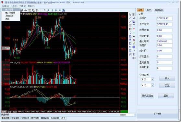
Task: Open the 工具 menu
Action: pyautogui.click(x=22, y=6)
